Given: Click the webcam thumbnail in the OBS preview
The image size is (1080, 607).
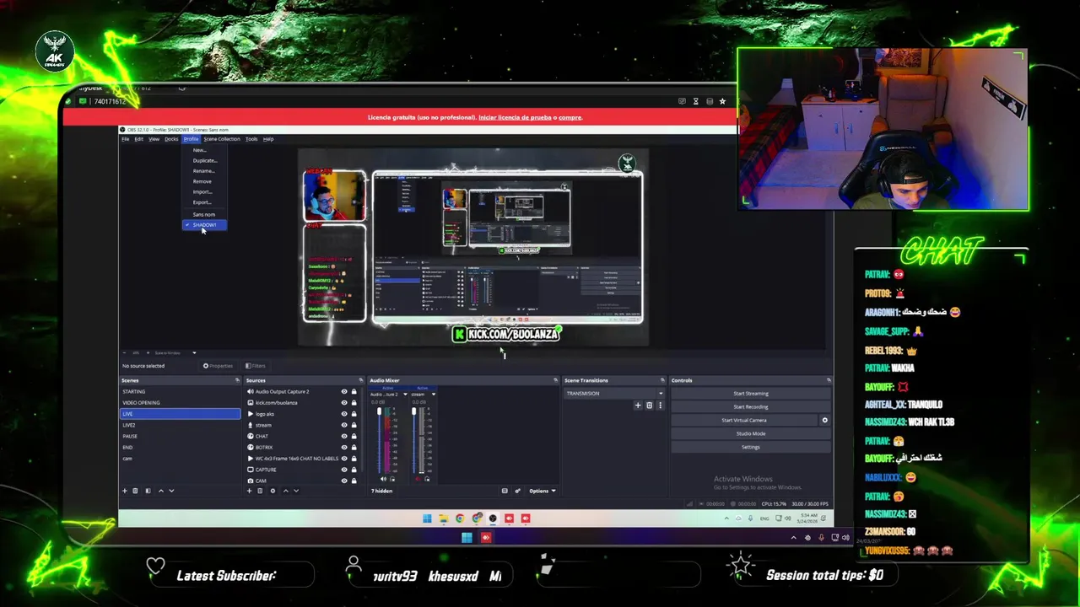Looking at the screenshot, I should point(335,196).
